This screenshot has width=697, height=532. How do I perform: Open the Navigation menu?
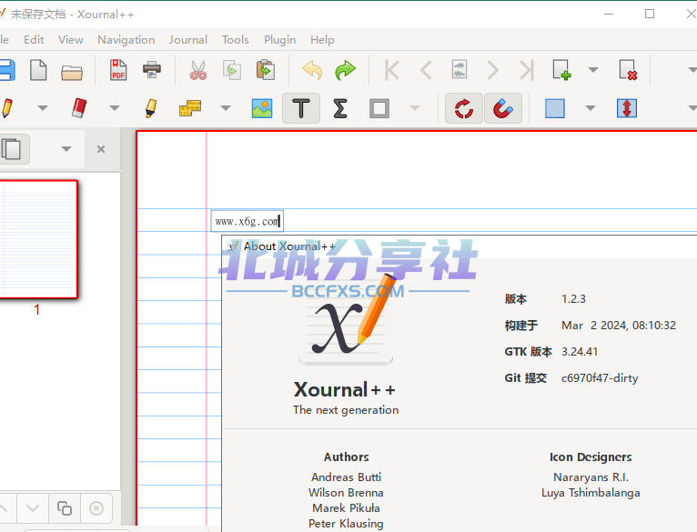(126, 39)
